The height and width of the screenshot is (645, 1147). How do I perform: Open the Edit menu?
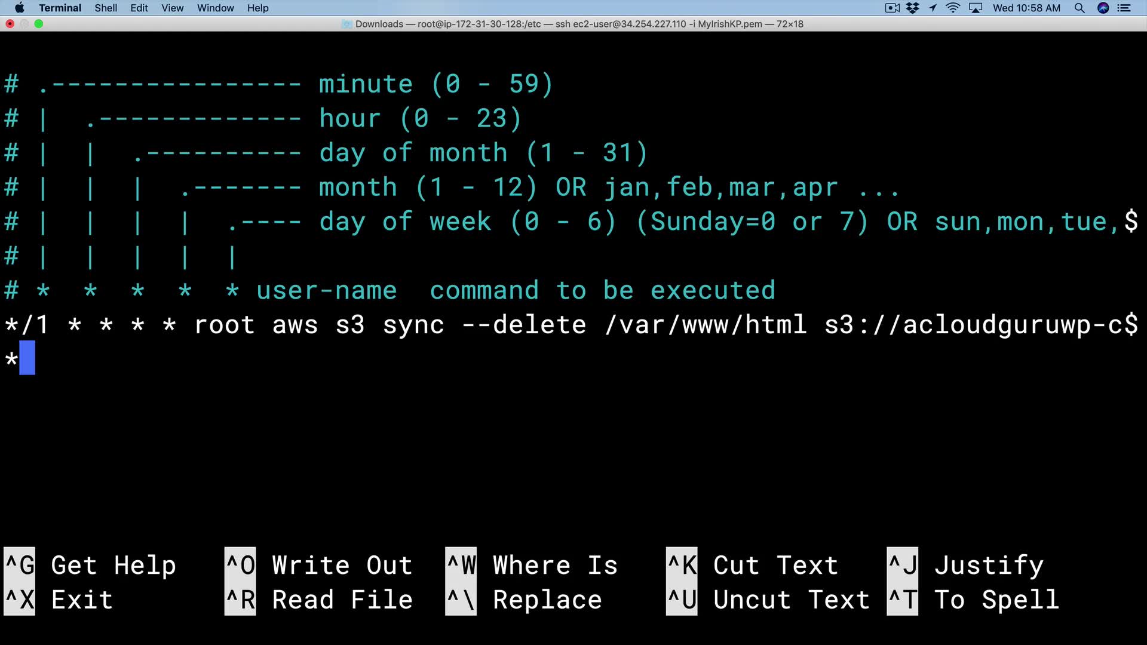(139, 8)
